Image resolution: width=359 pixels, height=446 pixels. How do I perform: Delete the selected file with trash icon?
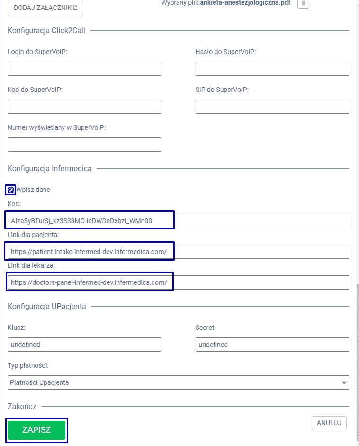304,3
